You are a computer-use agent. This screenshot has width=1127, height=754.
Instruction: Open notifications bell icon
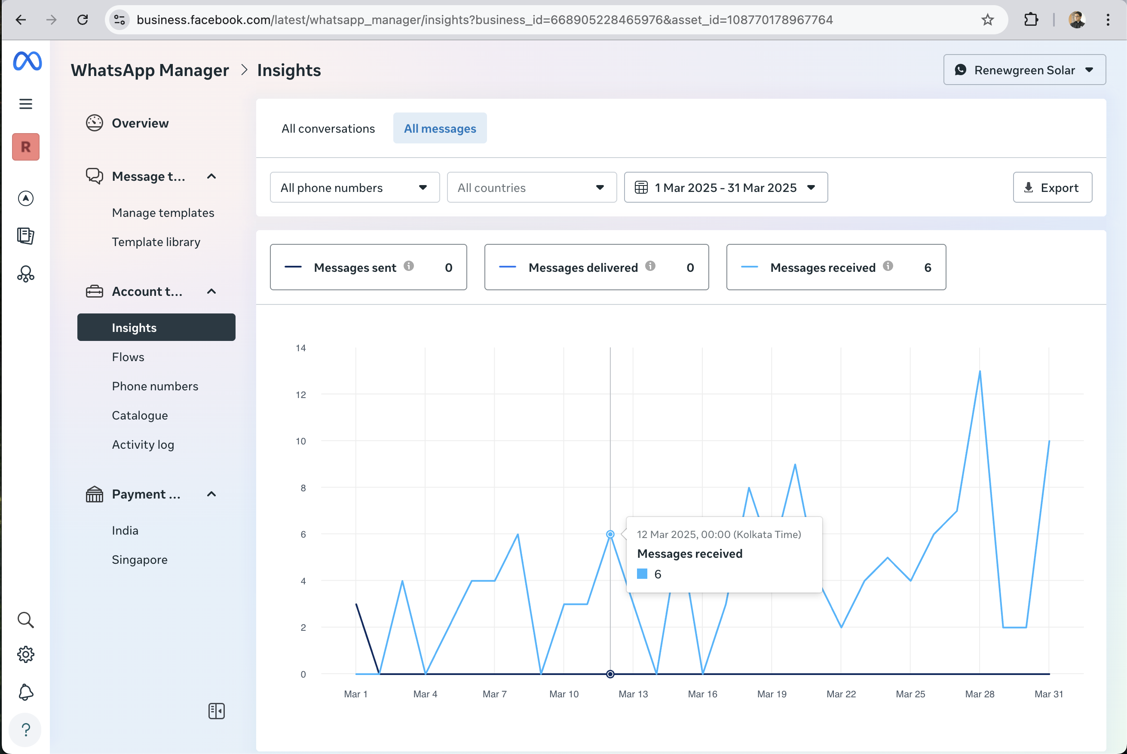[25, 693]
